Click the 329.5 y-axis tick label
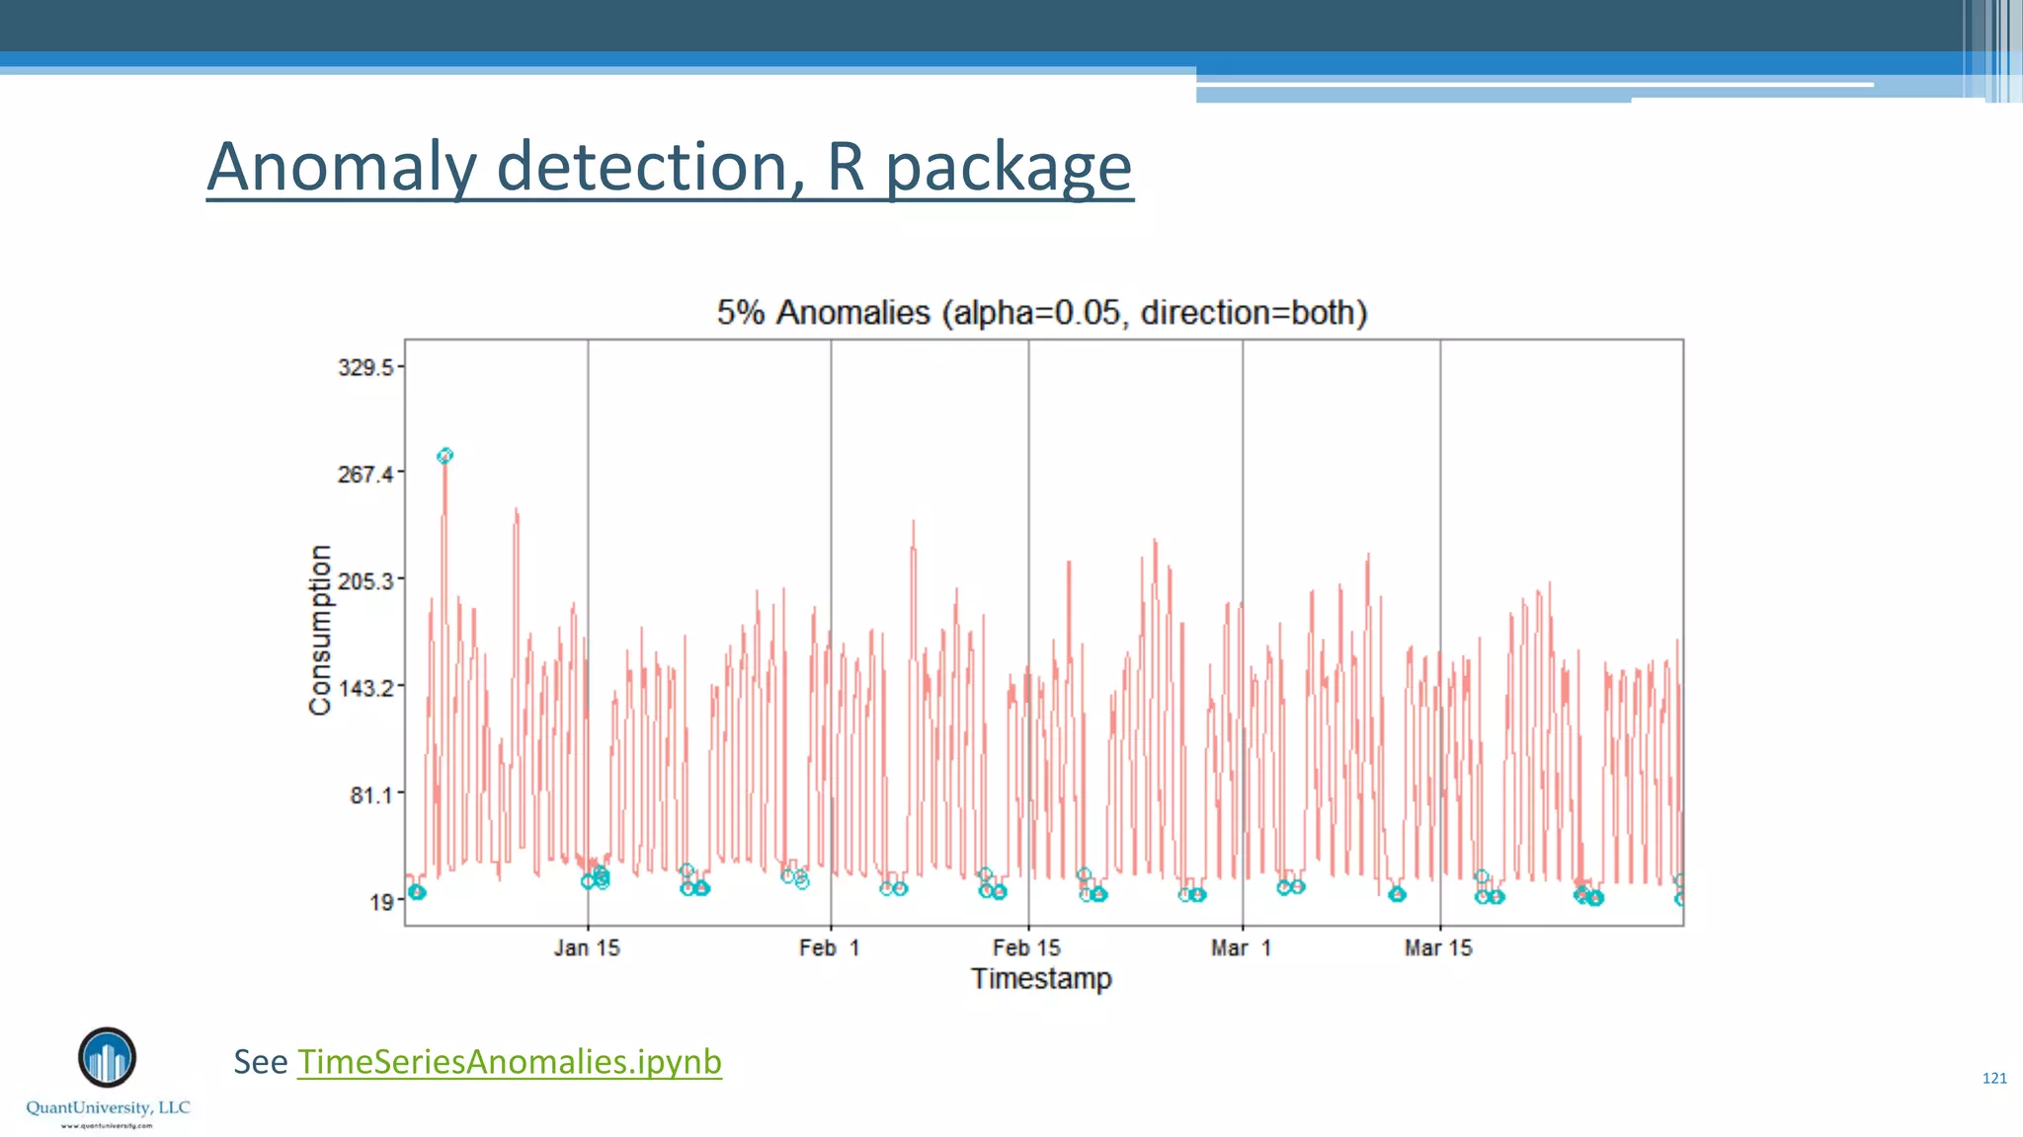This screenshot has height=1137, width=2023. click(x=365, y=368)
